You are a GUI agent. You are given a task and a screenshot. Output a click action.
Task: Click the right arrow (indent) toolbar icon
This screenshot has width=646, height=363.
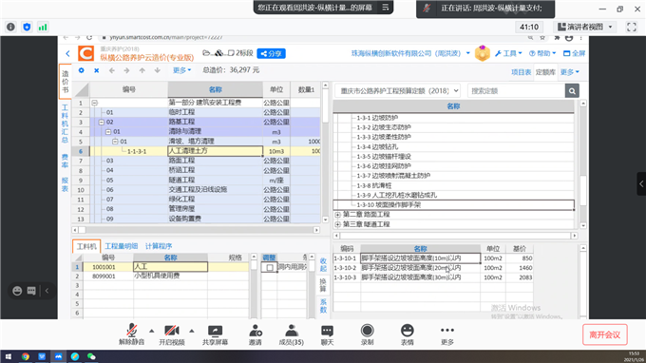[x=126, y=70]
